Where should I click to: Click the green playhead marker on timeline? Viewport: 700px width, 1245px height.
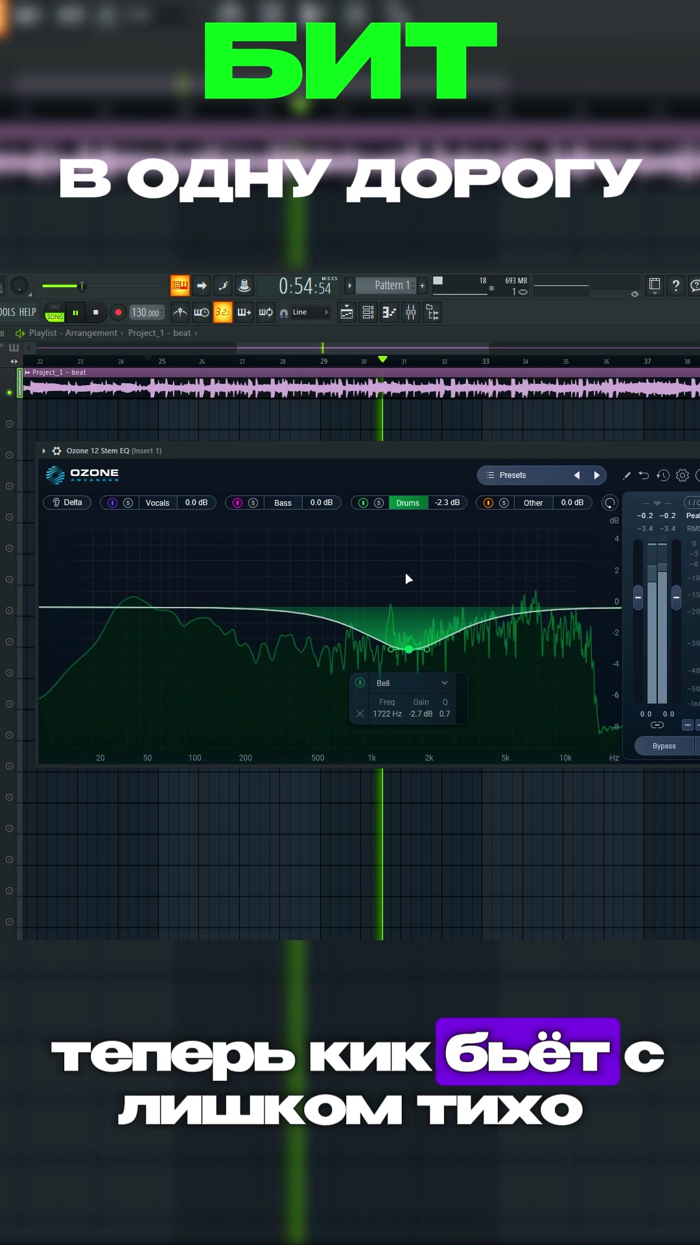[x=382, y=359]
